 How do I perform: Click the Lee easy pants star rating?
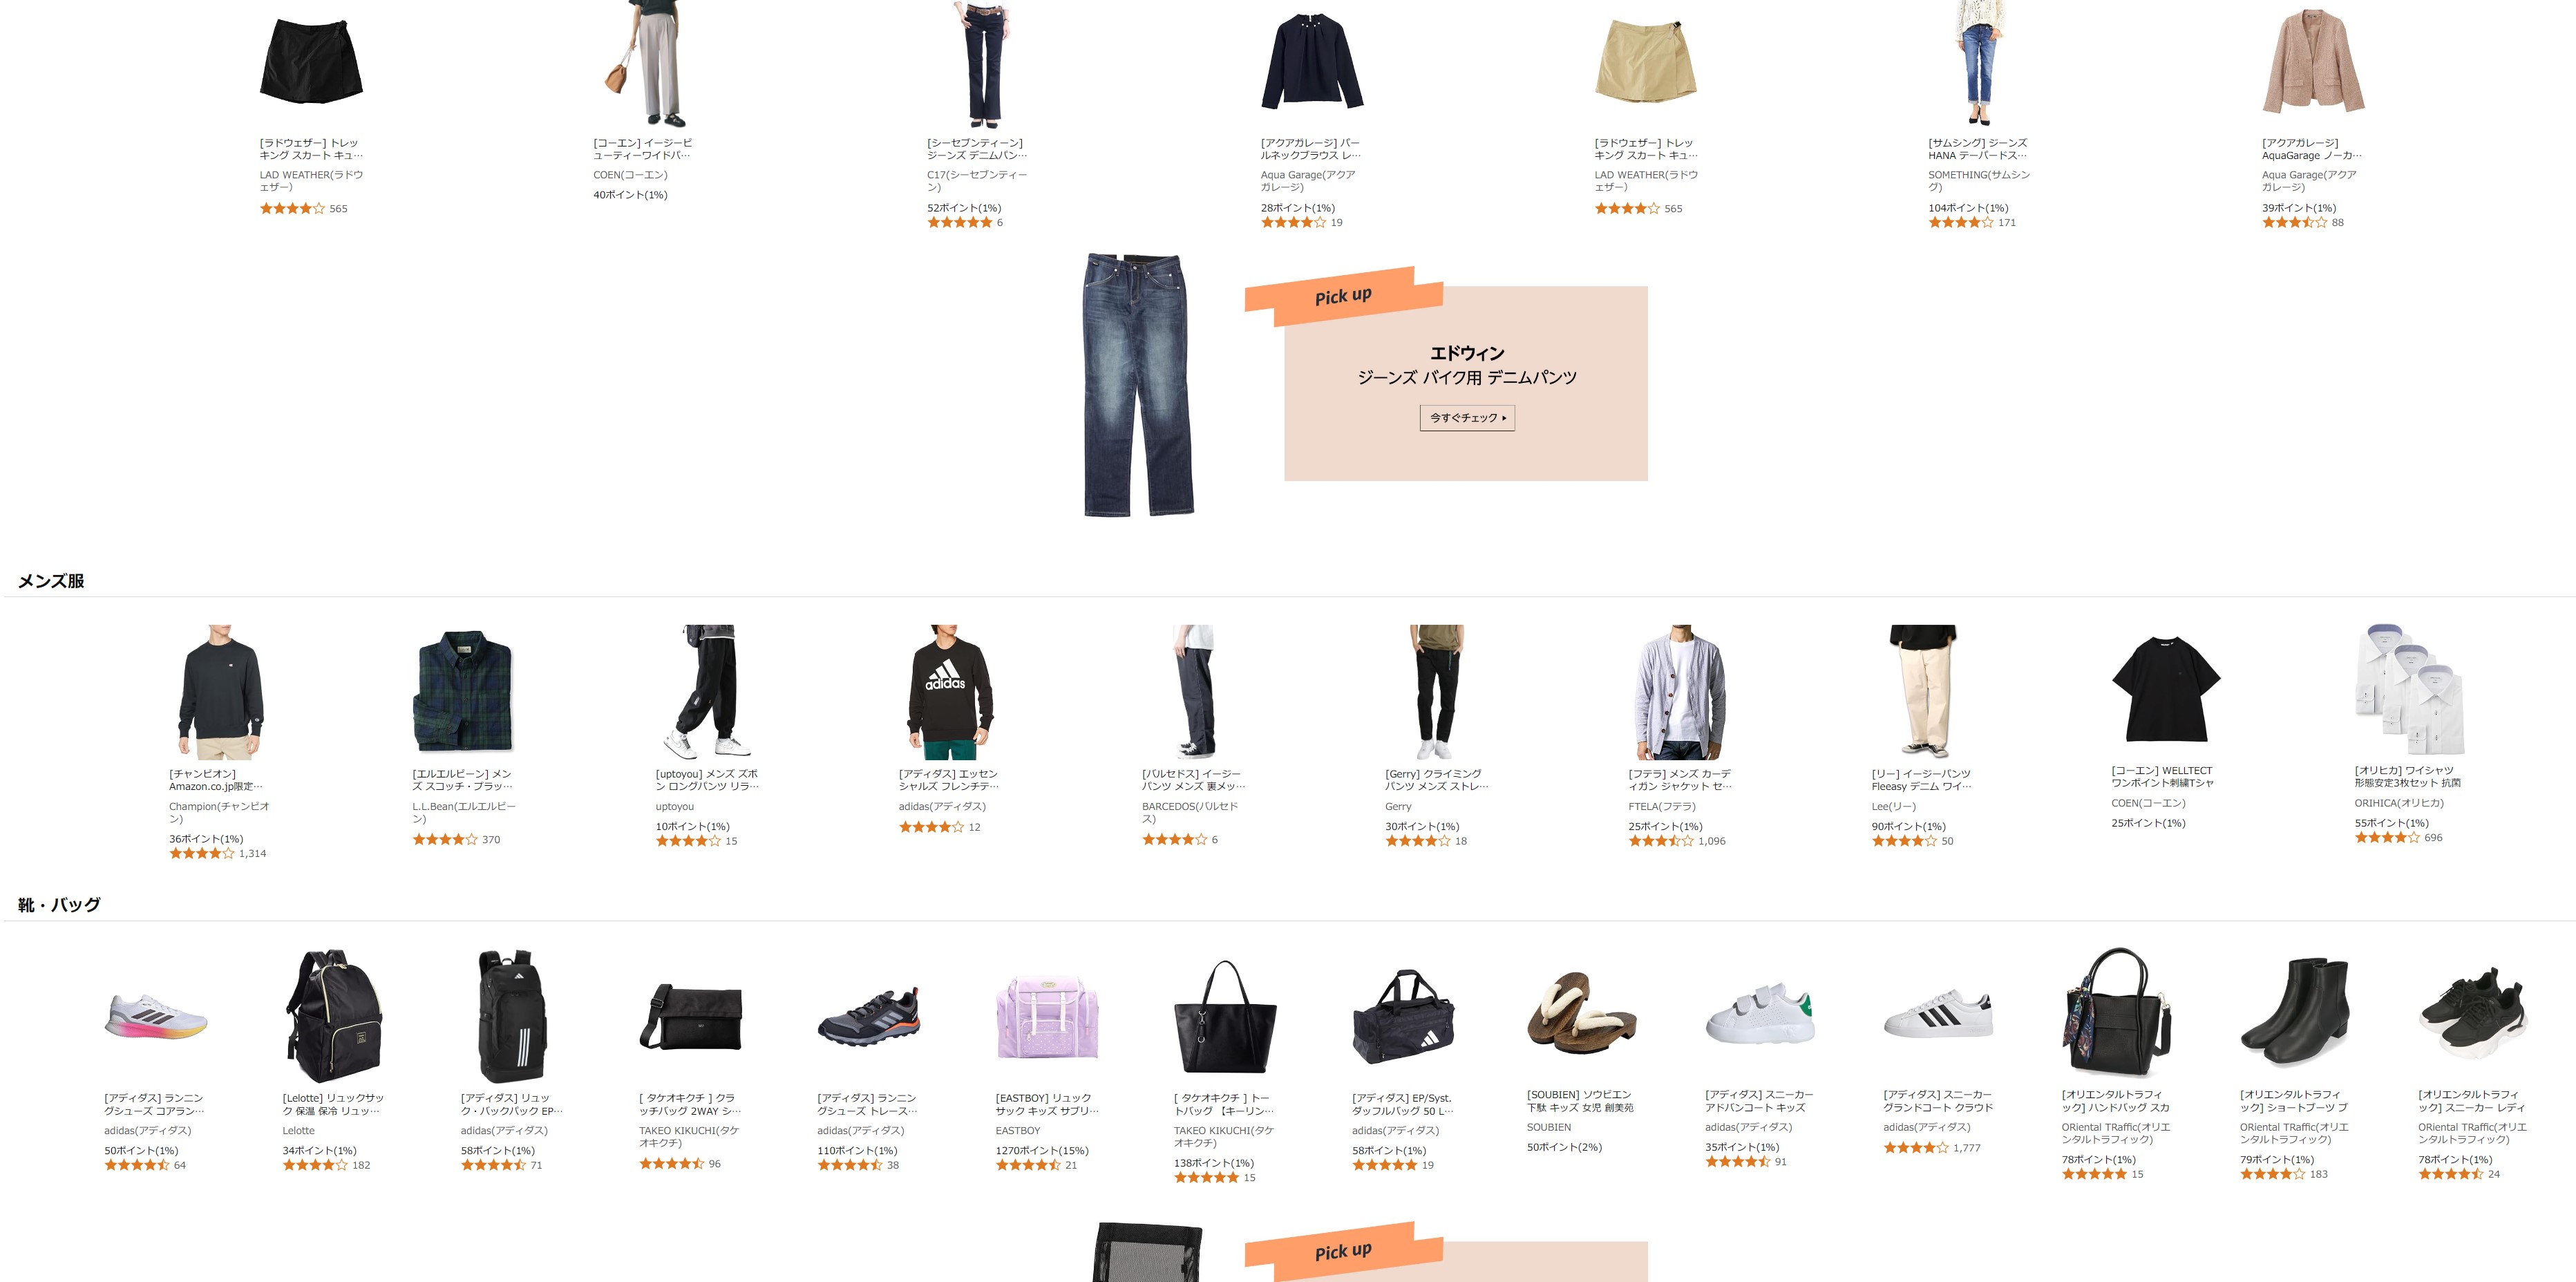click(1904, 841)
